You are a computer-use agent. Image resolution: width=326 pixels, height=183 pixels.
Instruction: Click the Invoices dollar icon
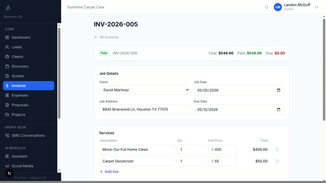[7, 86]
